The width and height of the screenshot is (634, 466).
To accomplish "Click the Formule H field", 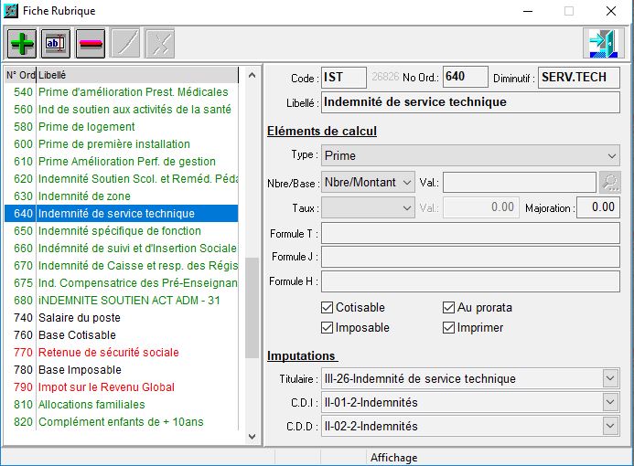I will [x=470, y=281].
